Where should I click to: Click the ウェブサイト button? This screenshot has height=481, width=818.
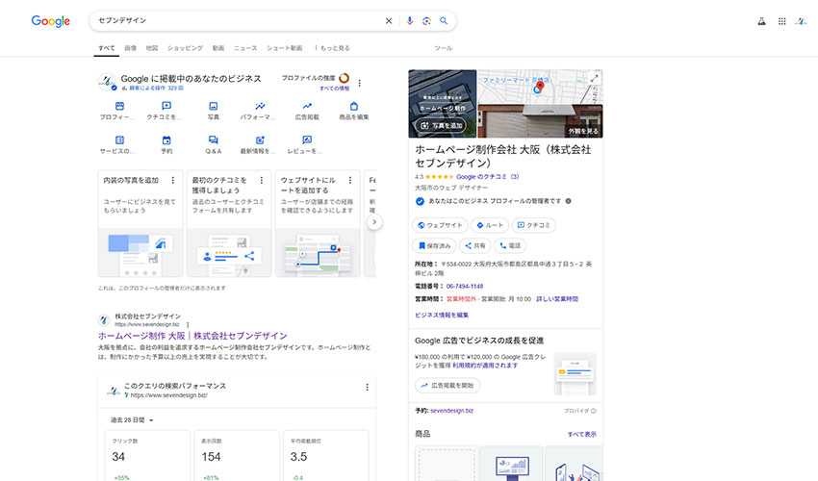[x=441, y=225]
